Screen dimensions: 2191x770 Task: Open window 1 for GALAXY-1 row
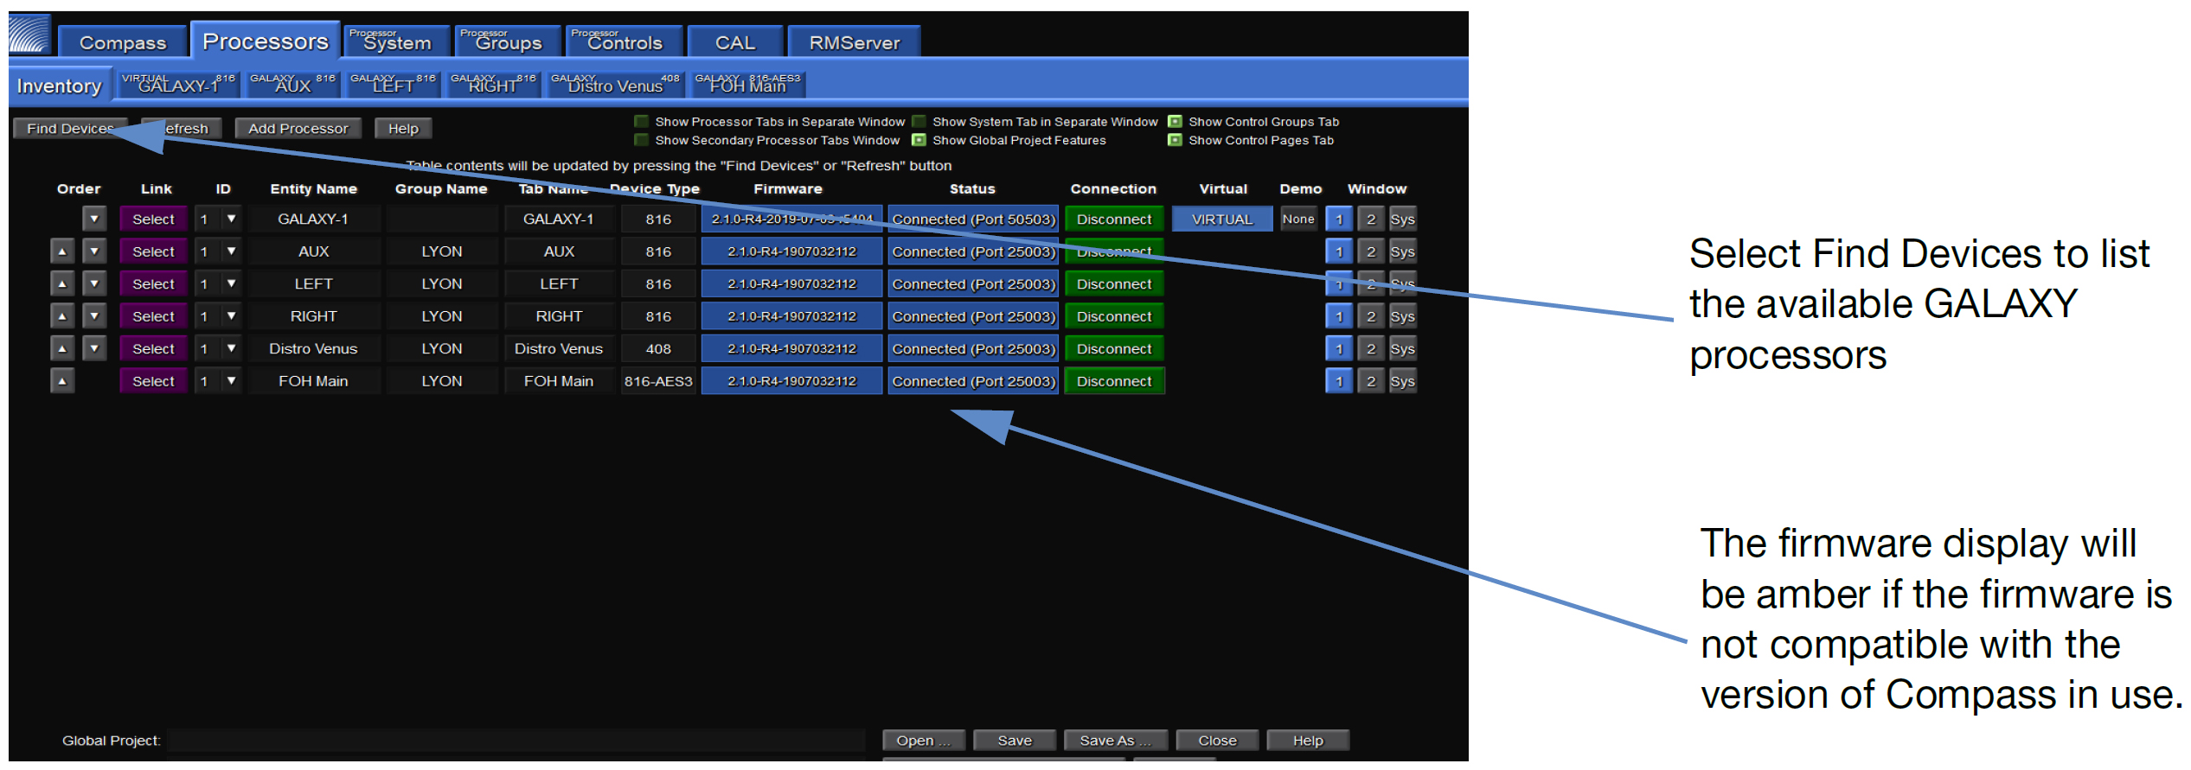[1339, 219]
